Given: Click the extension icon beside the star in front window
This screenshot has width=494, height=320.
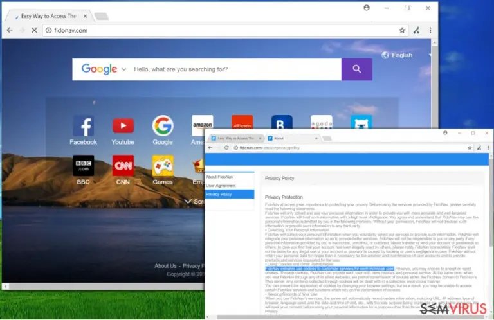Looking at the screenshot, I should [x=479, y=148].
